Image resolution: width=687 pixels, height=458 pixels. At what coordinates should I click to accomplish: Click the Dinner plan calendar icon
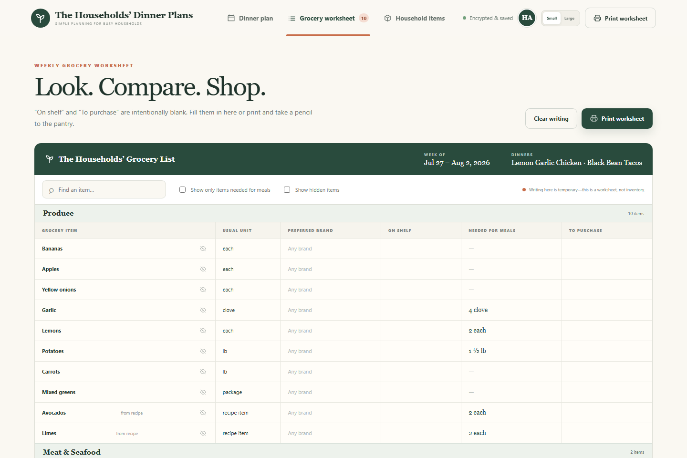231,18
